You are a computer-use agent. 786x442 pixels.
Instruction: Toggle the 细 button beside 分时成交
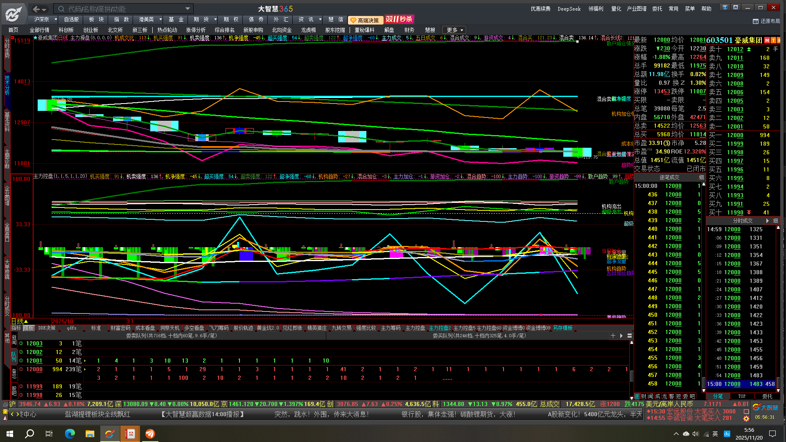coord(775,221)
